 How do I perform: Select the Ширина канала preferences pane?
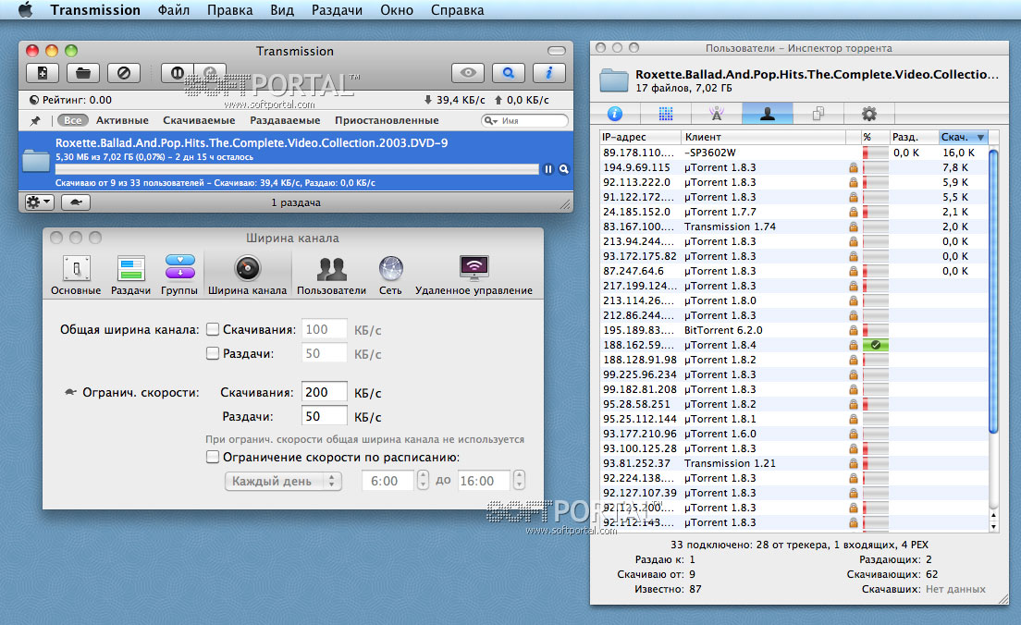(248, 276)
